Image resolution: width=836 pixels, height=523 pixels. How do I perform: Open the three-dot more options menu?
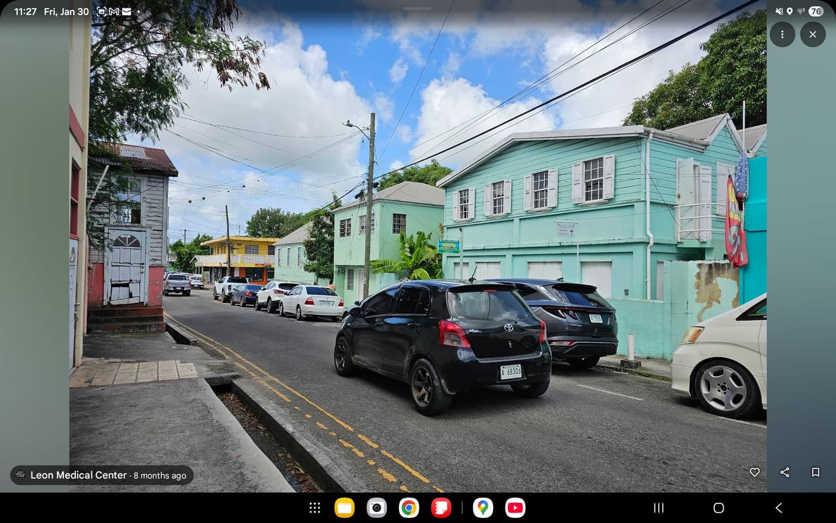click(782, 34)
